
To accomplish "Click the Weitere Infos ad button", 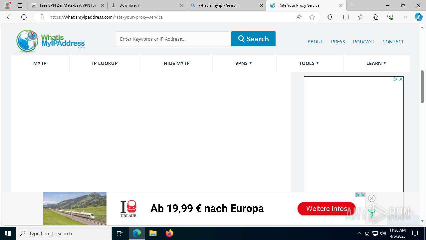I will (326, 209).
